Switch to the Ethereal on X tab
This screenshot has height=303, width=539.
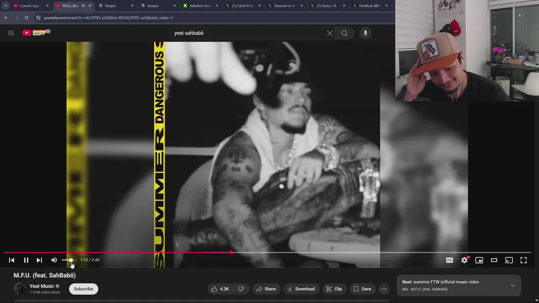click(x=284, y=6)
